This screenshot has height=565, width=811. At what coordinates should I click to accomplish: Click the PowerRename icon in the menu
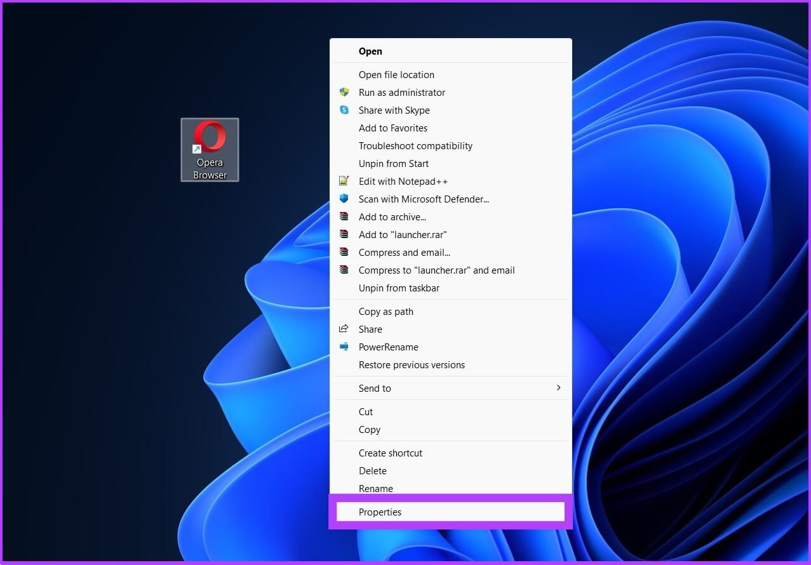click(344, 347)
